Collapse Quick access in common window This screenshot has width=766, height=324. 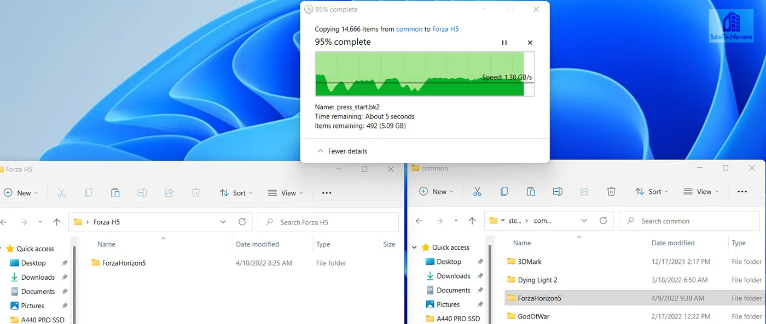414,248
